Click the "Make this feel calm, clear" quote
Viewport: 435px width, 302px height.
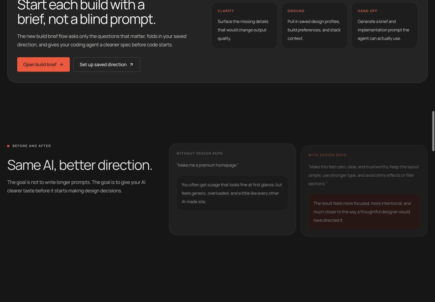point(363,175)
